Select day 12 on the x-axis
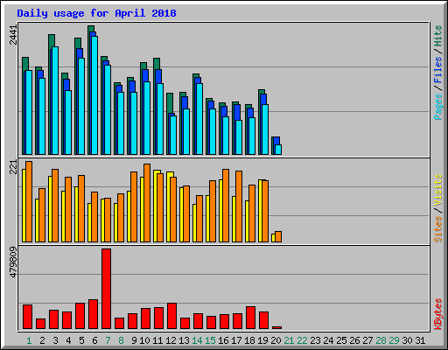 tap(171, 340)
